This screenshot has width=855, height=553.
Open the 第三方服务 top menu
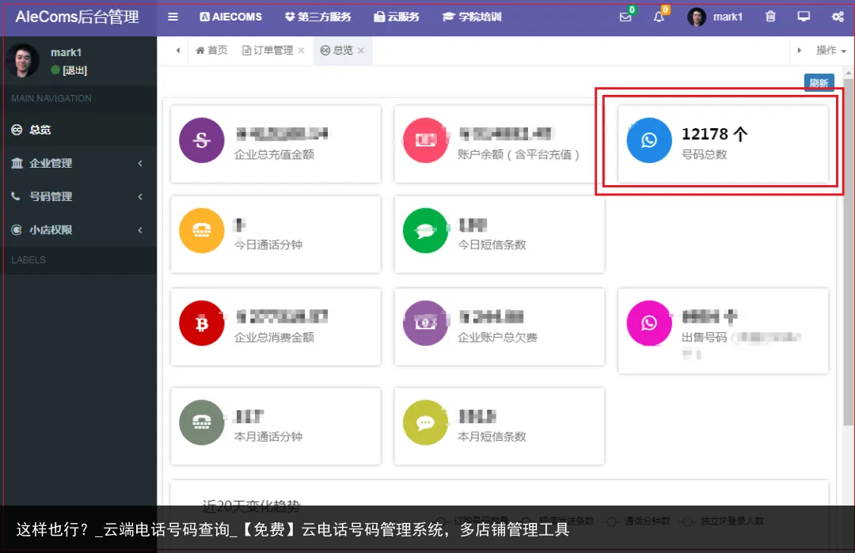(318, 17)
